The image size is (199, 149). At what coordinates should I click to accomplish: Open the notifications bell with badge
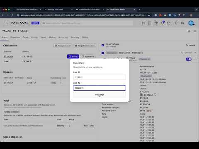click(x=163, y=23)
